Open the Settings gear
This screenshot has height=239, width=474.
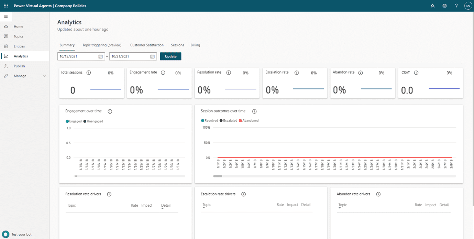pos(444,6)
